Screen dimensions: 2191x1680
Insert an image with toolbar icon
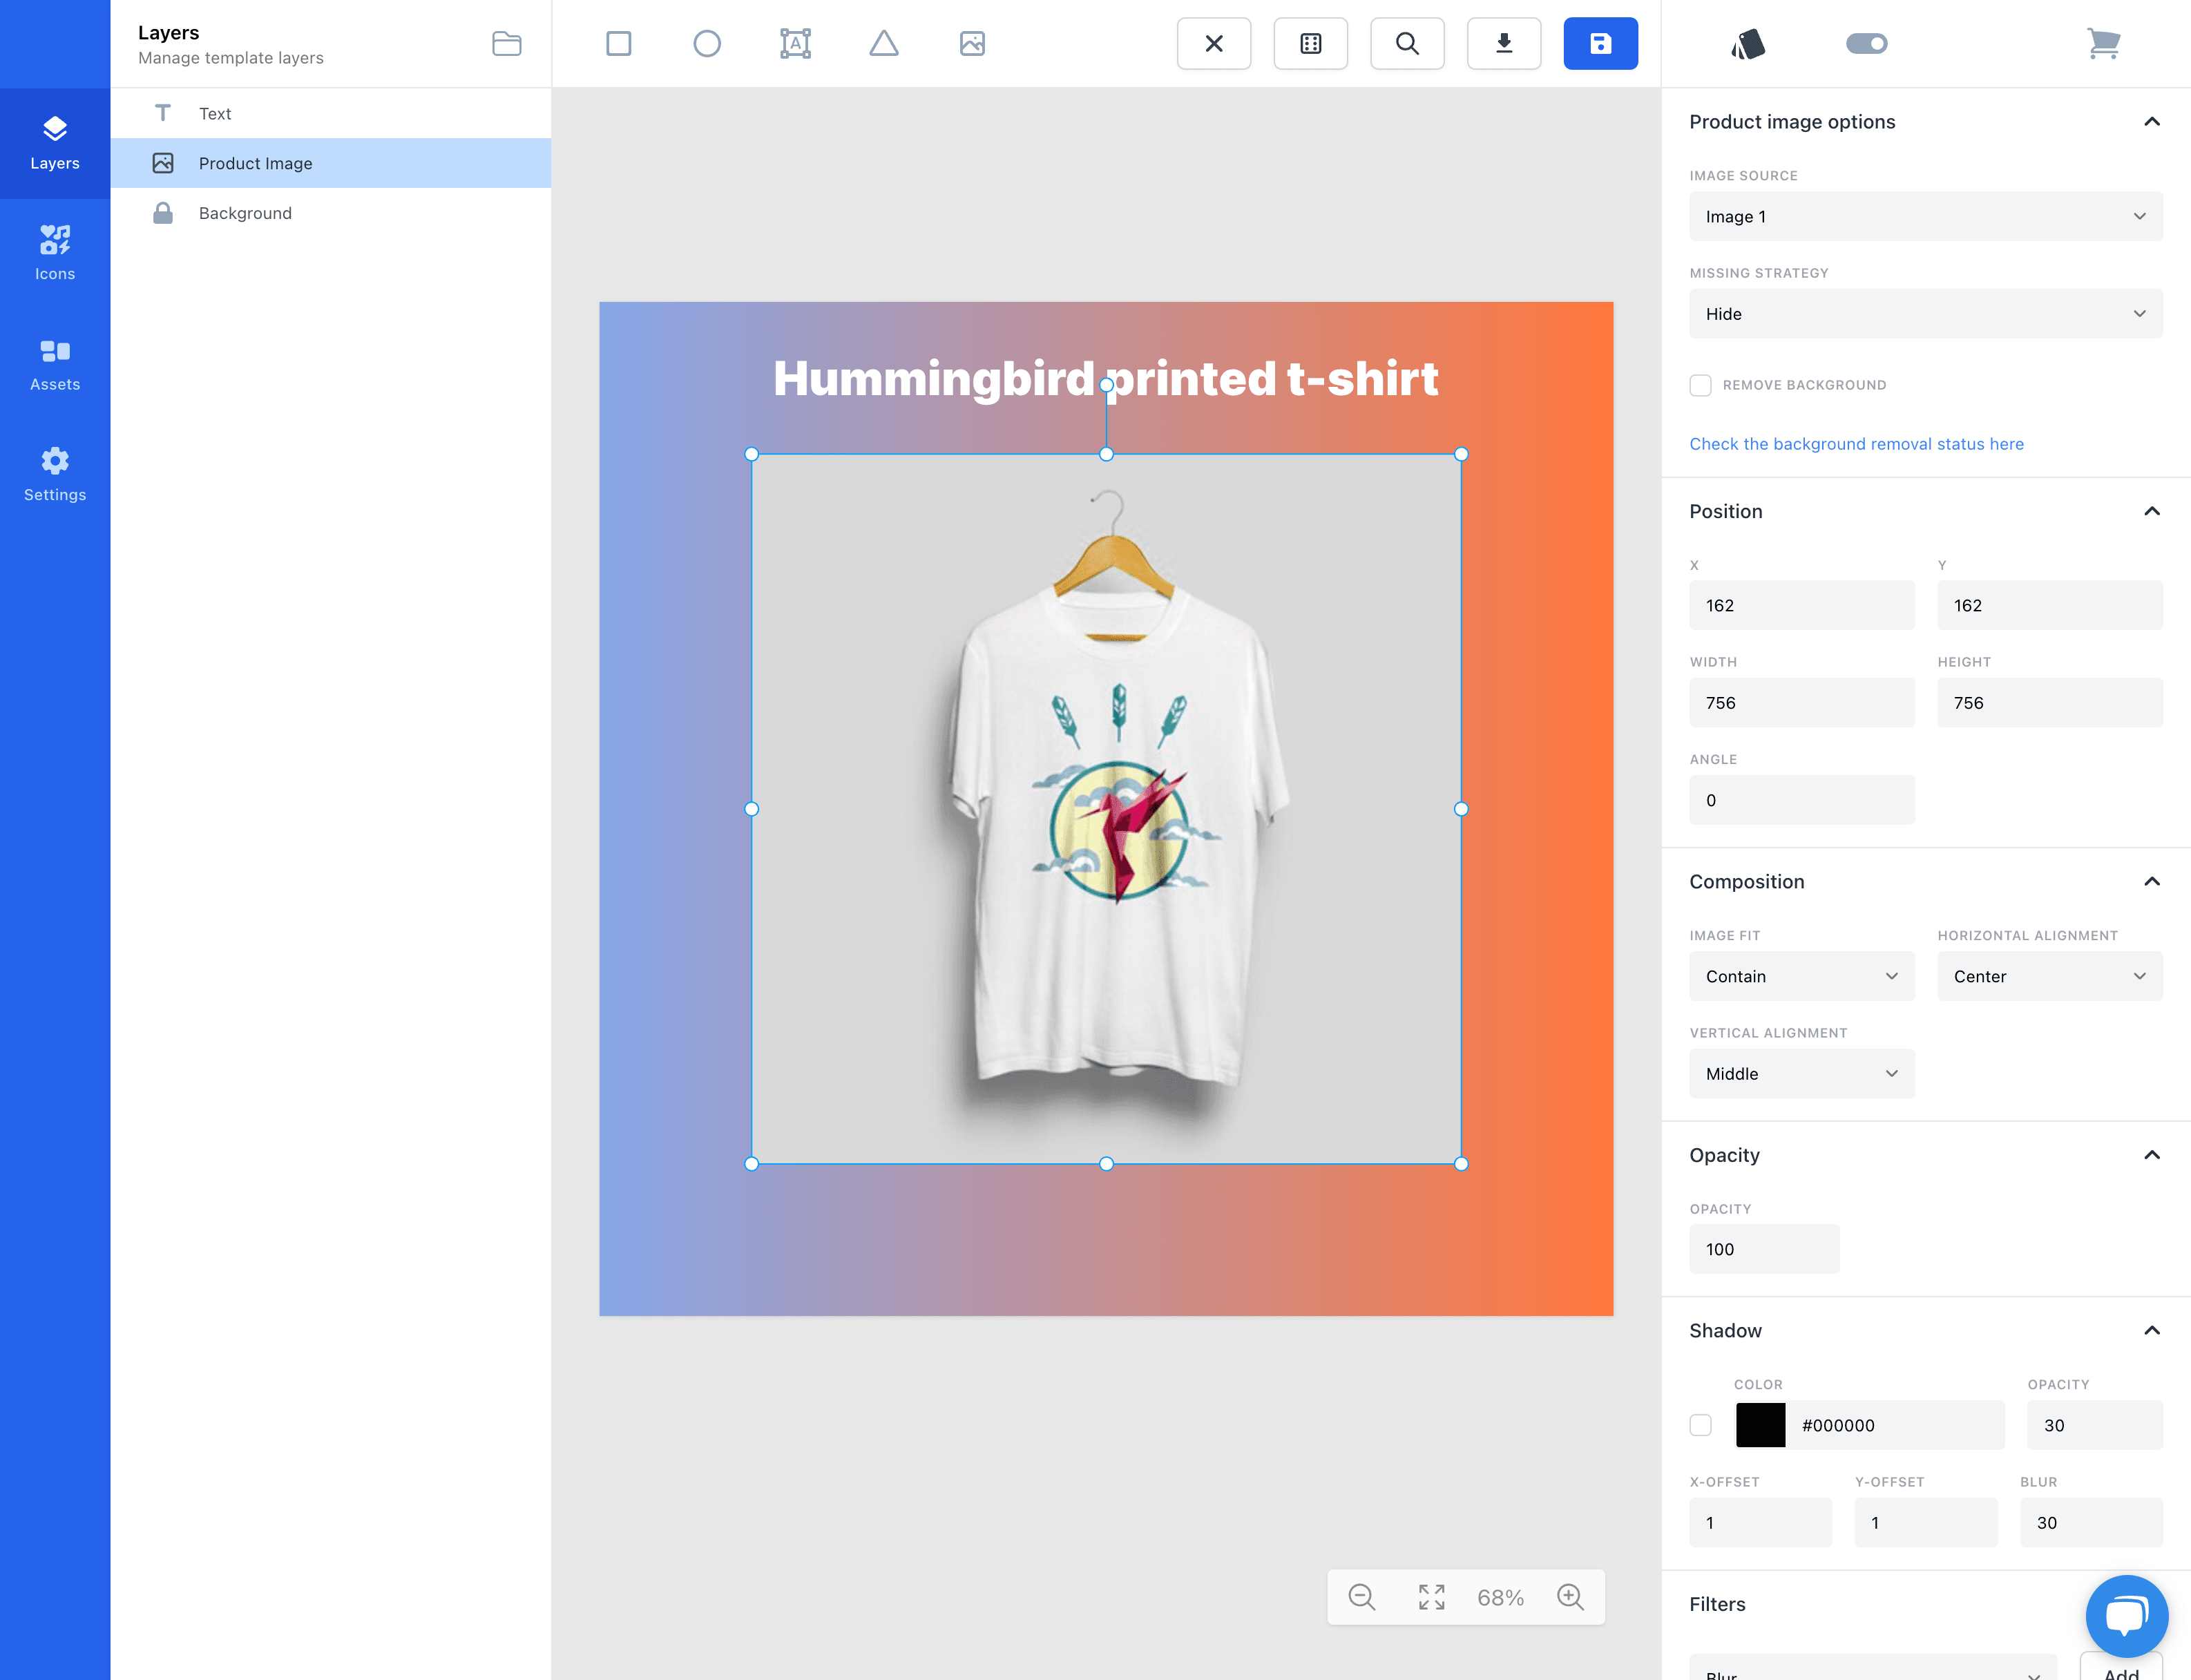pos(972,43)
